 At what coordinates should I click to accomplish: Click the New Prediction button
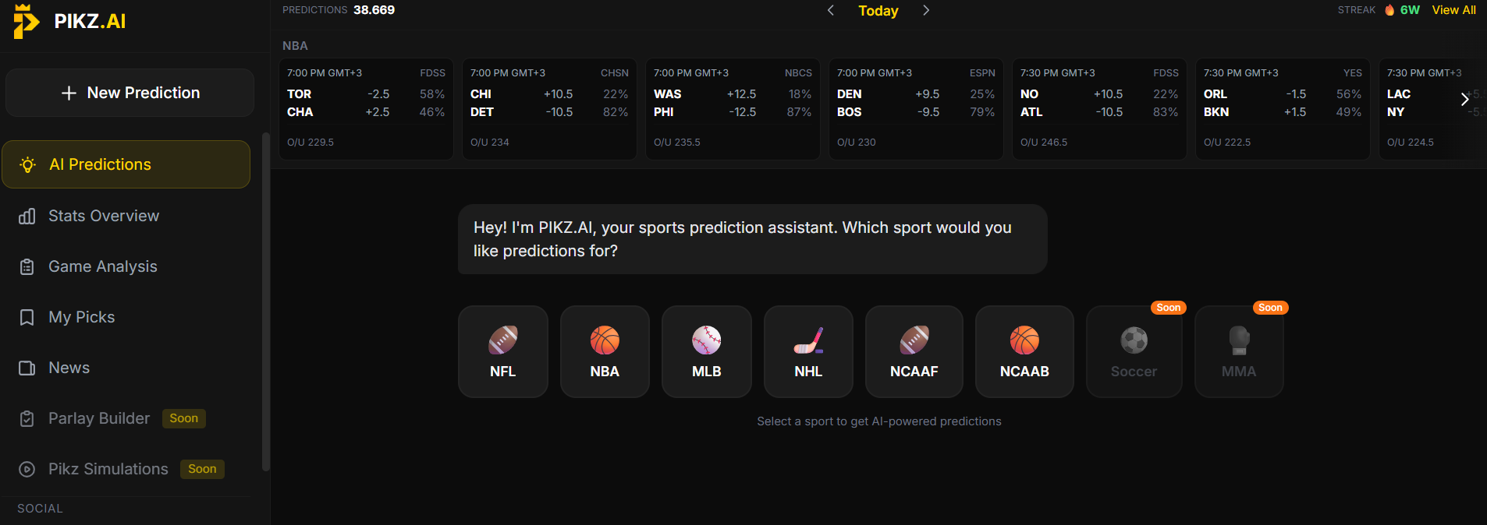pyautogui.click(x=130, y=93)
